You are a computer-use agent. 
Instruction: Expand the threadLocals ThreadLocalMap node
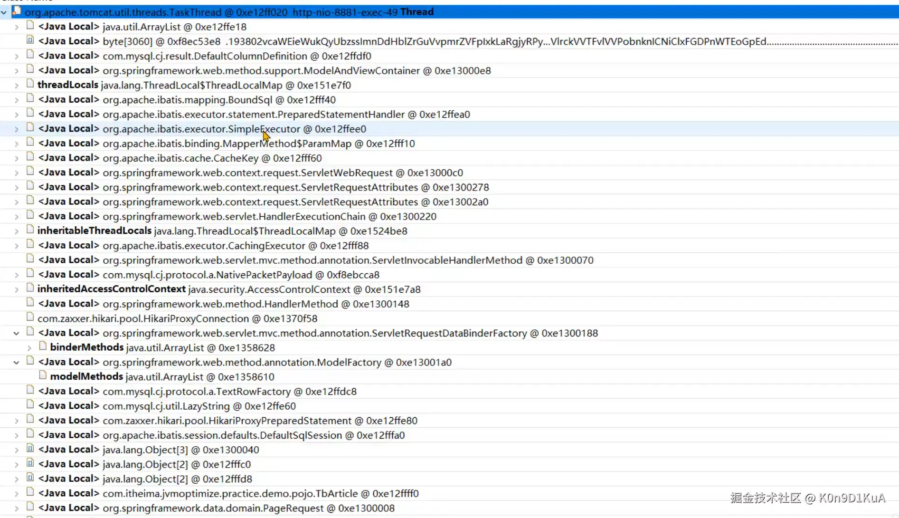coord(17,86)
